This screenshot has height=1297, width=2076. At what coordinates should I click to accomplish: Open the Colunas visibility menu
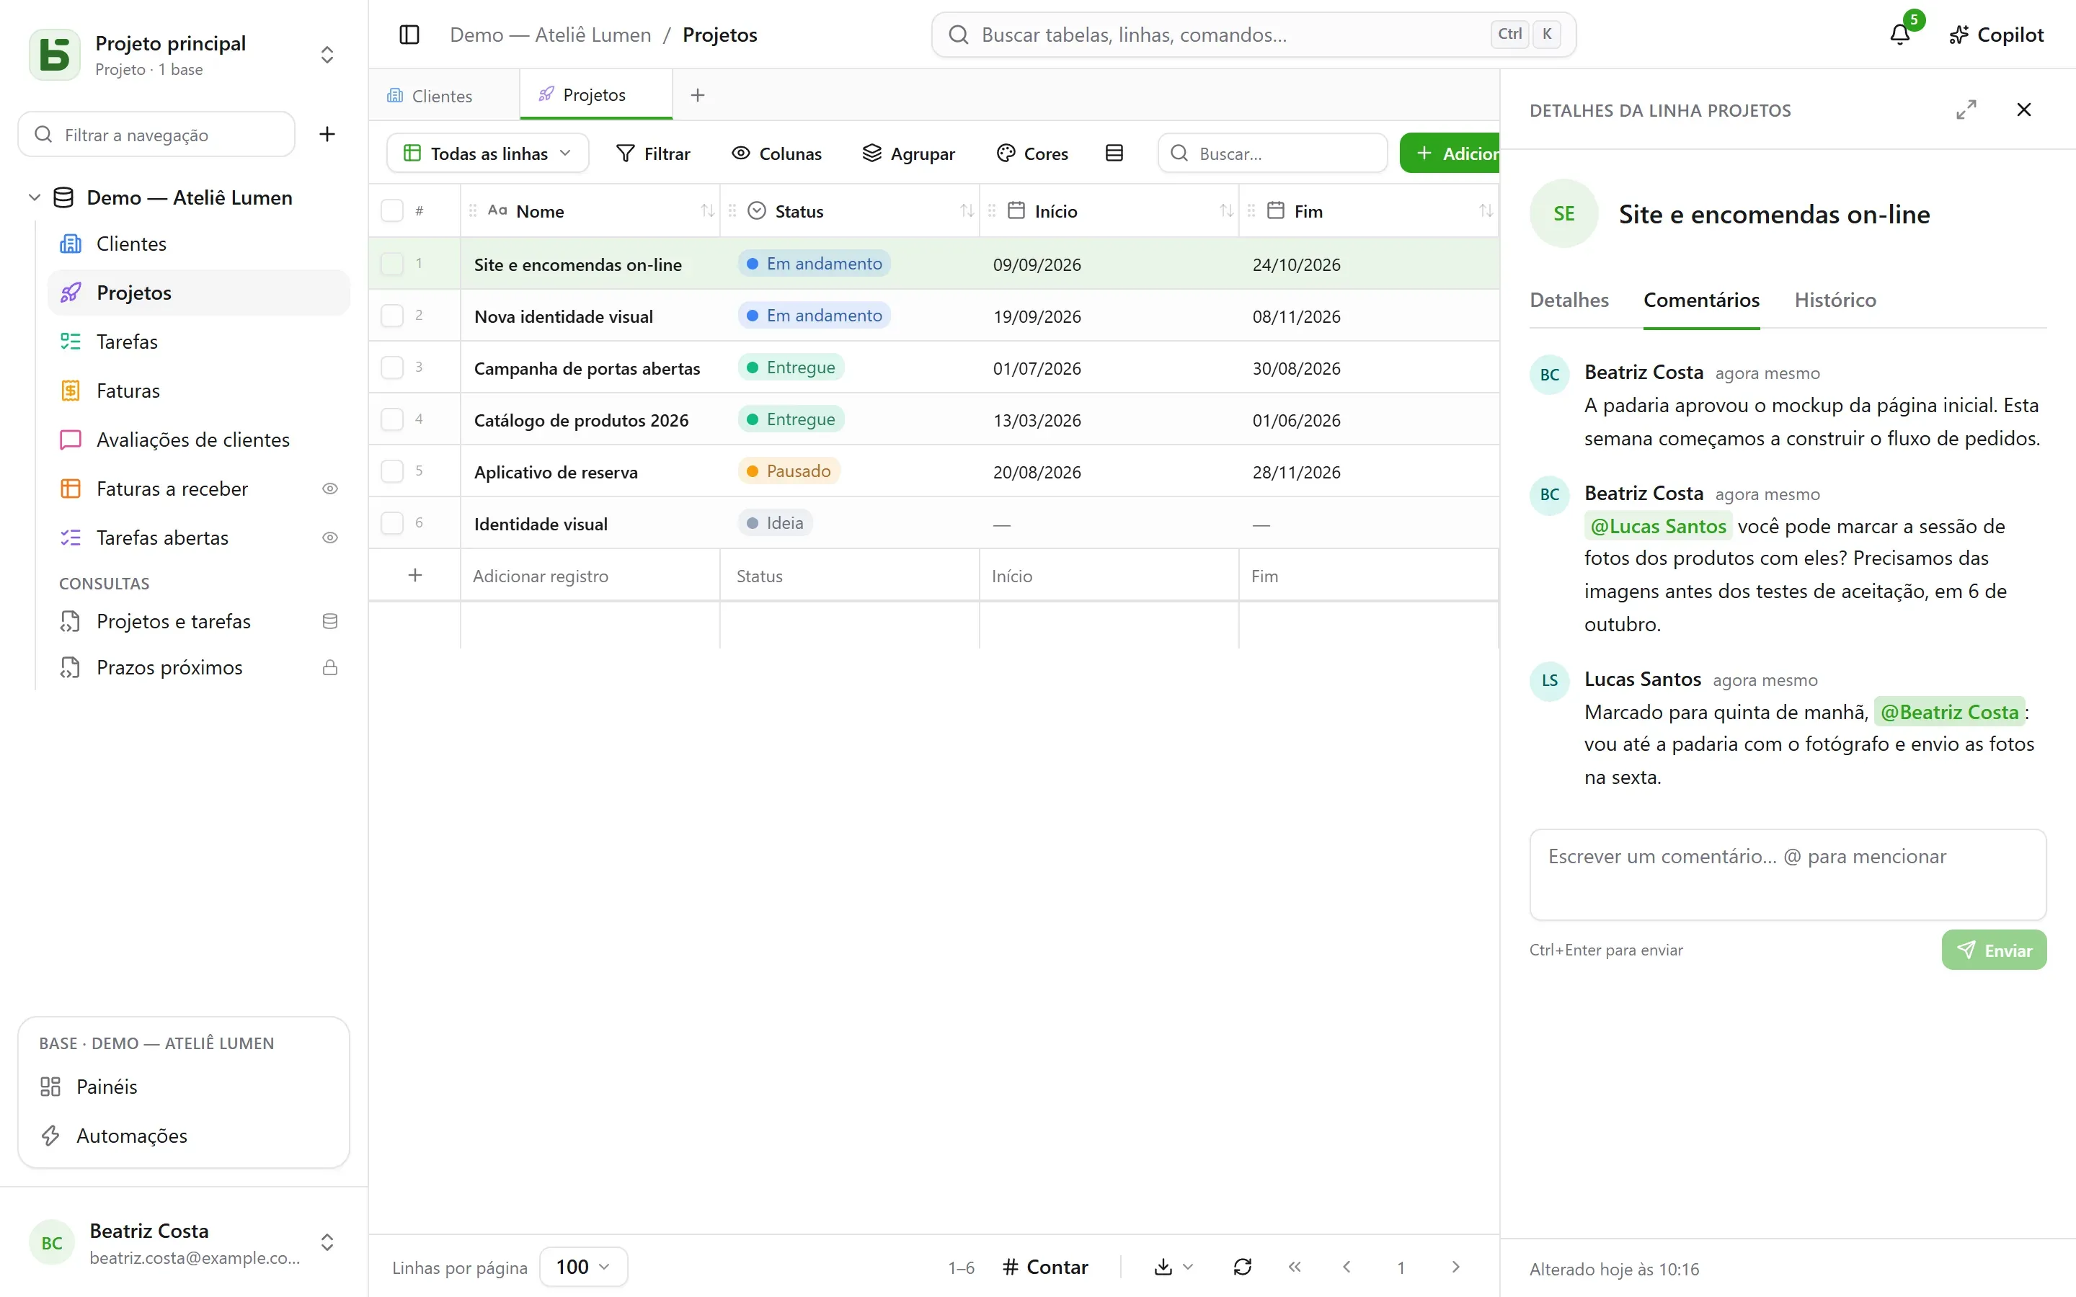point(776,153)
